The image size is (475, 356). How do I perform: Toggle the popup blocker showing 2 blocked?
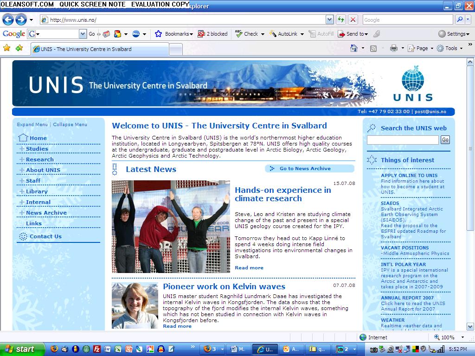tap(212, 34)
